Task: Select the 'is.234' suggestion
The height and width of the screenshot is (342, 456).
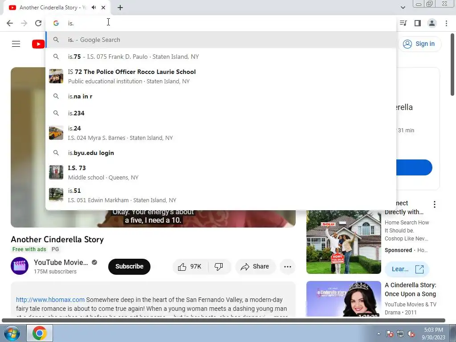Action: (x=221, y=113)
